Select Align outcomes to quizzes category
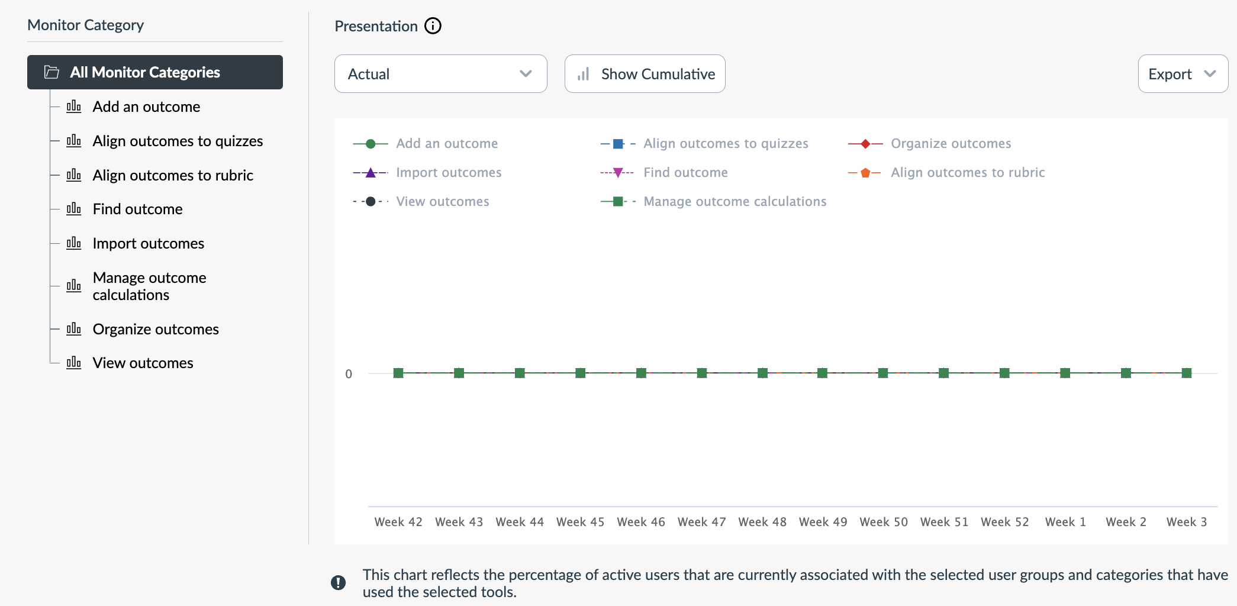 tap(178, 141)
